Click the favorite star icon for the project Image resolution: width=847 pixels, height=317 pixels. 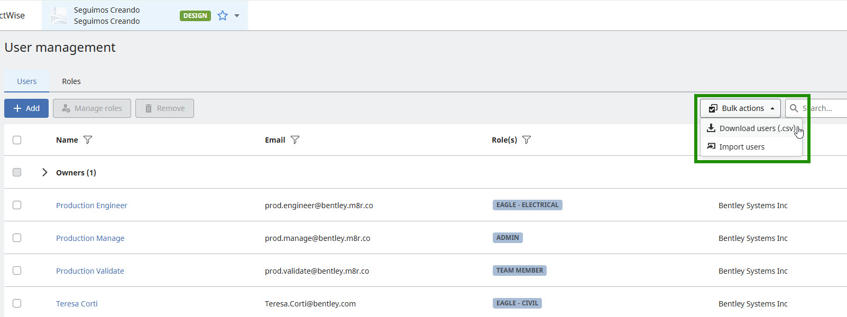click(223, 16)
